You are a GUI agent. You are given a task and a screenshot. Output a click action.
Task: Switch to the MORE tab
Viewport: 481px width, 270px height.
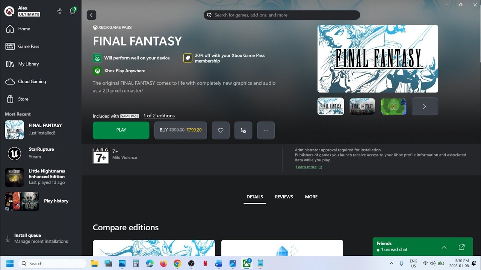pyautogui.click(x=311, y=197)
